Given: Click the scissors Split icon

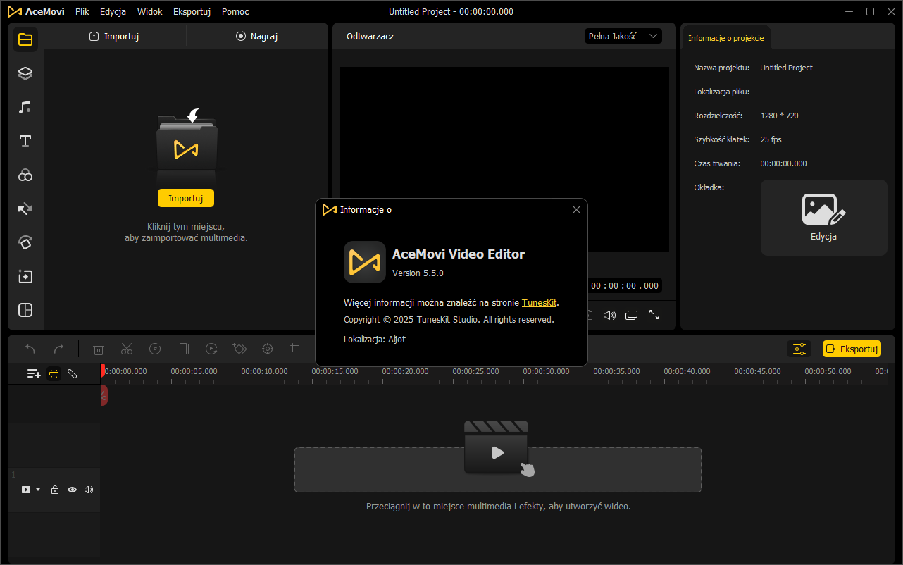Looking at the screenshot, I should [x=127, y=349].
